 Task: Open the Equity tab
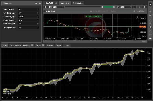pos(4,45)
